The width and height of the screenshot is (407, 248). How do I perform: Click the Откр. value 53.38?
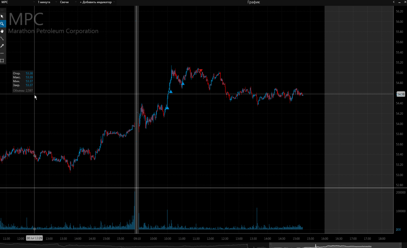(x=29, y=74)
